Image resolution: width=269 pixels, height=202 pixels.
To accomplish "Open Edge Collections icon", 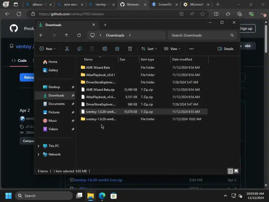I will (240, 14).
